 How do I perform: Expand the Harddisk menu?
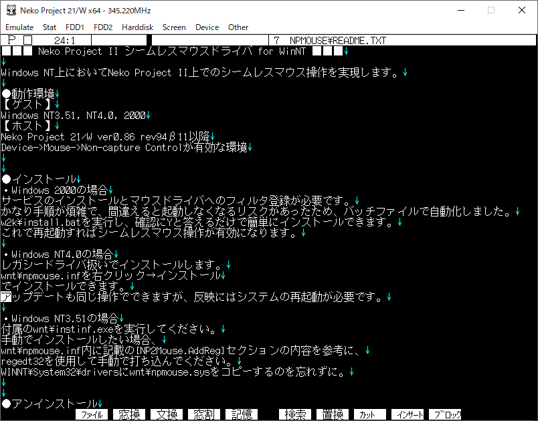pos(137,27)
